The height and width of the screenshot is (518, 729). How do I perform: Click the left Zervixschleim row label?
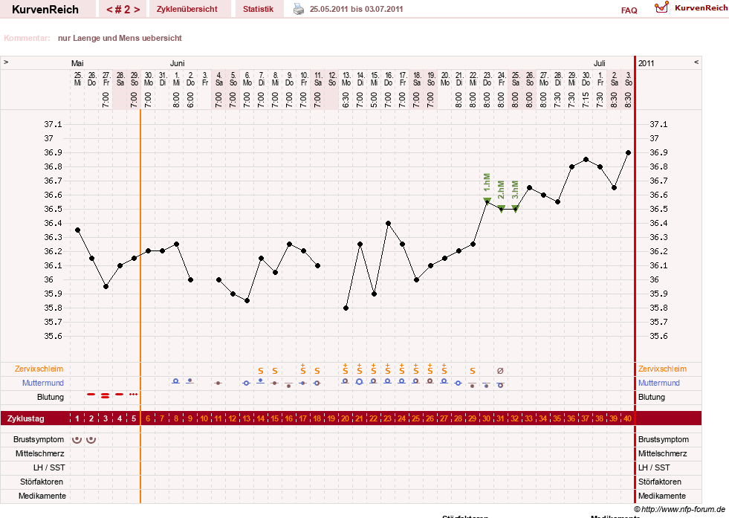click(39, 369)
